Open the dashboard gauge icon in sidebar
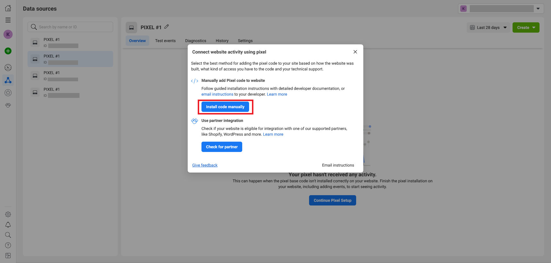 8,68
